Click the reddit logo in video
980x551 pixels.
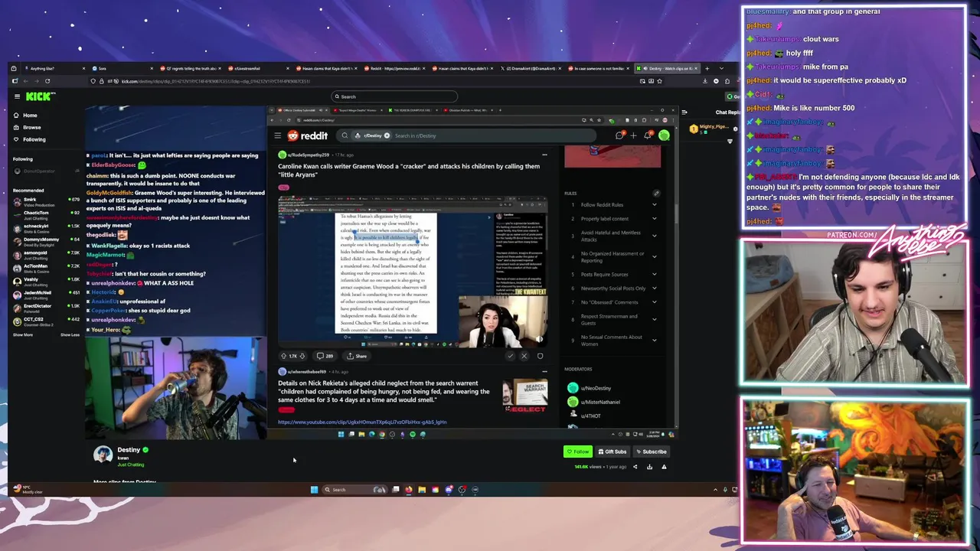(x=308, y=135)
